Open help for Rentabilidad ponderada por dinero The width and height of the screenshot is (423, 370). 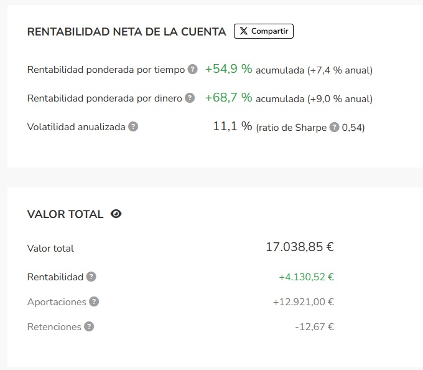[x=190, y=98]
